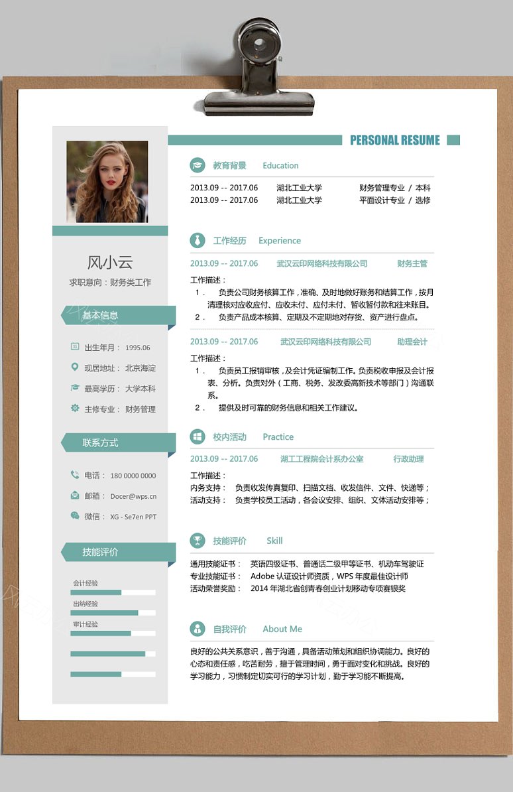Click the date range in the 行政助理 row
Image resolution: width=513 pixels, height=792 pixels.
(x=223, y=459)
